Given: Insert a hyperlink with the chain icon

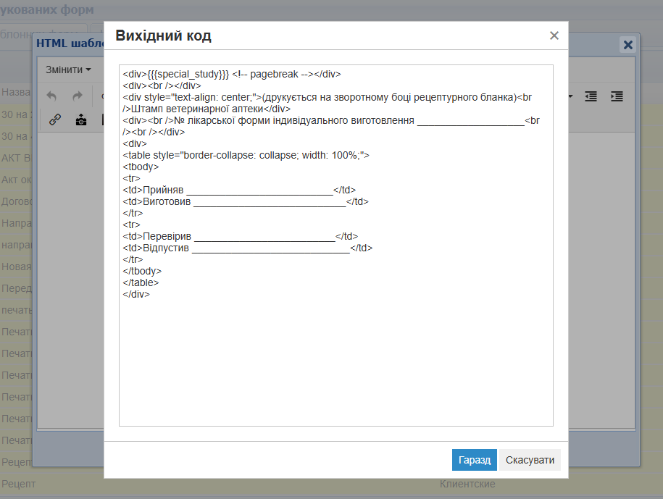Looking at the screenshot, I should pyautogui.click(x=55, y=120).
